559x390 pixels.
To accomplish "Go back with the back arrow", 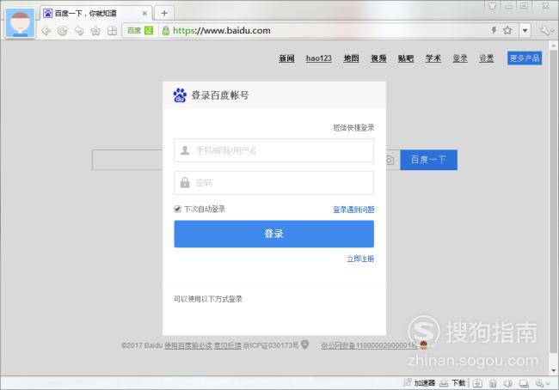I will (x=46, y=31).
